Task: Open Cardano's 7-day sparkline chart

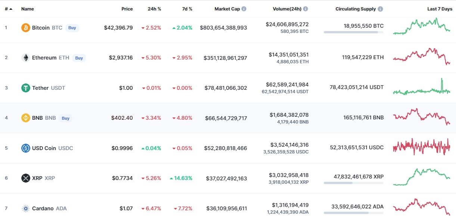Action: pyautogui.click(x=422, y=207)
